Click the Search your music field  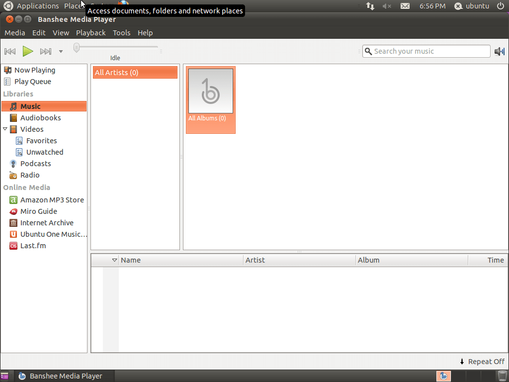click(426, 51)
